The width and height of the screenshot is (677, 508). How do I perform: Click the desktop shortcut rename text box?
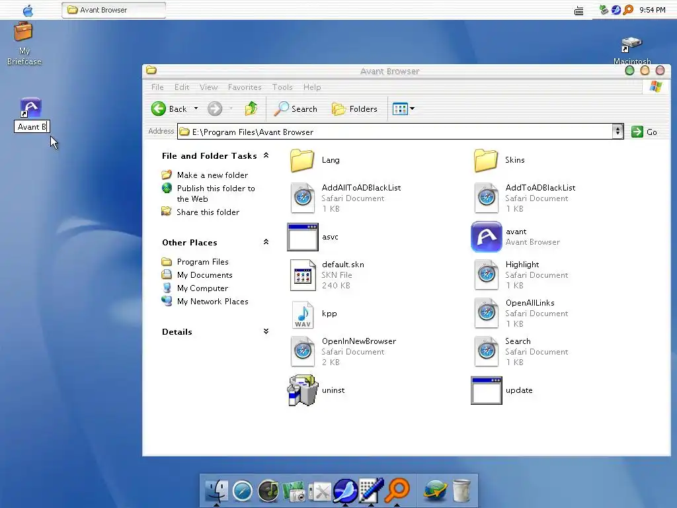pyautogui.click(x=32, y=126)
